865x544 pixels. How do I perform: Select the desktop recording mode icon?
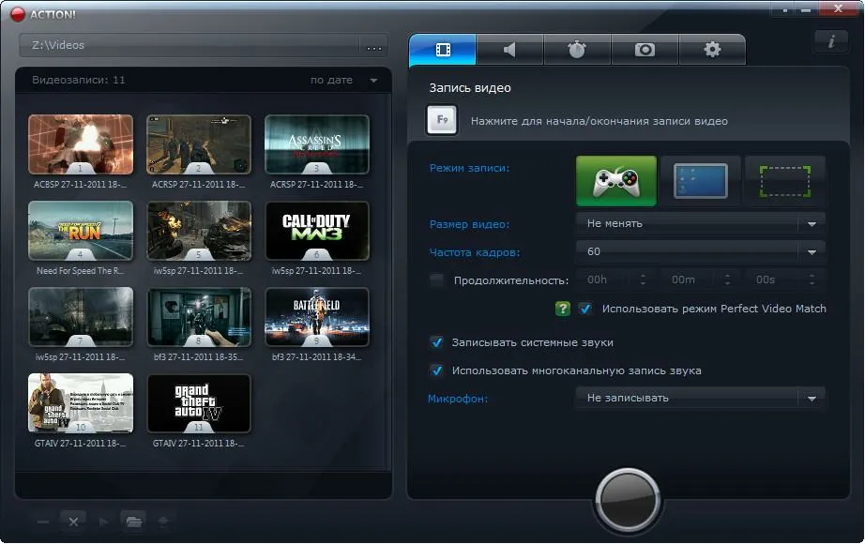tap(700, 180)
